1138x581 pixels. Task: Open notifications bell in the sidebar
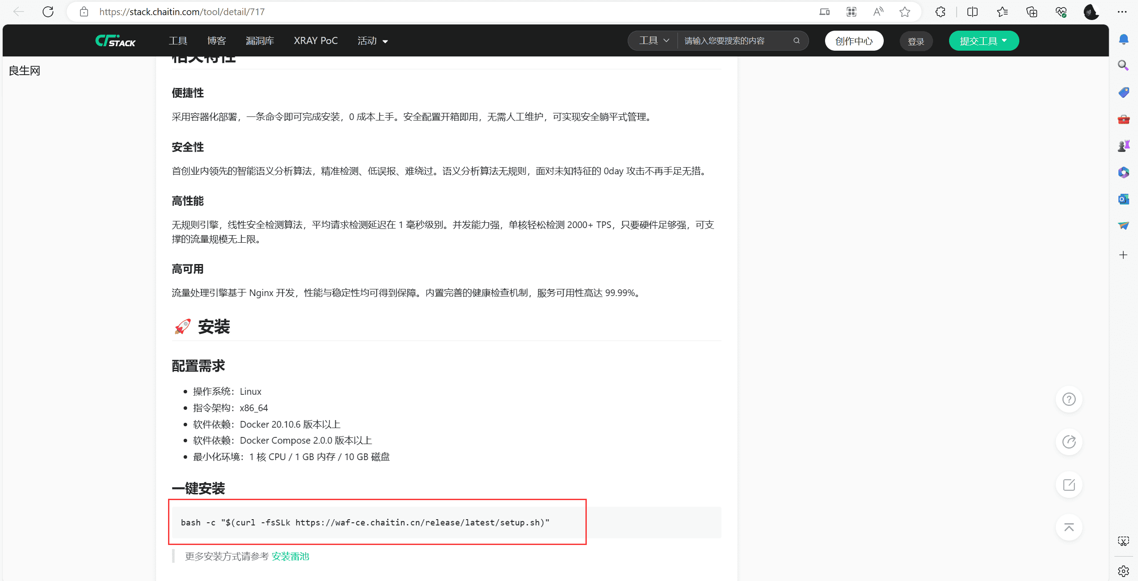click(1124, 39)
